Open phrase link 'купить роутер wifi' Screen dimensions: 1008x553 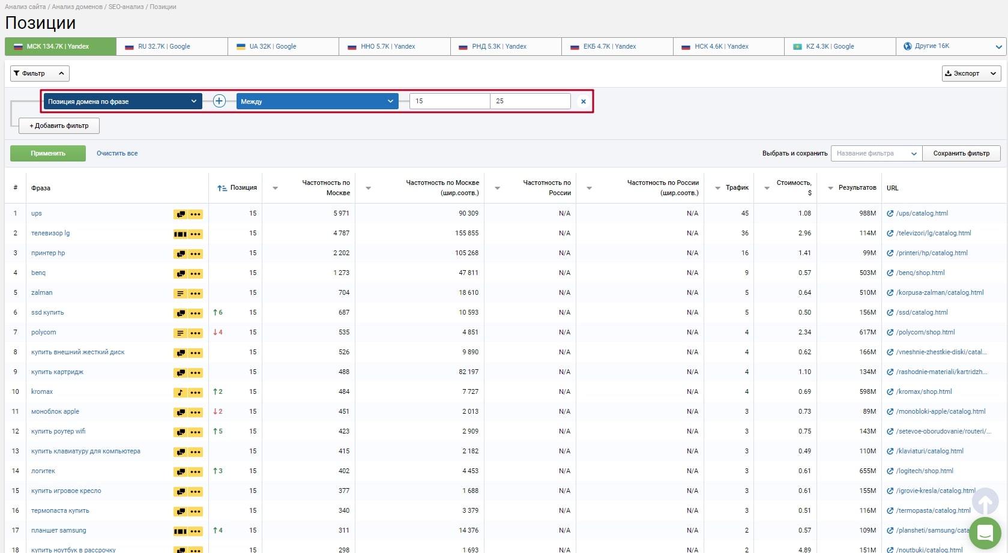click(x=58, y=431)
